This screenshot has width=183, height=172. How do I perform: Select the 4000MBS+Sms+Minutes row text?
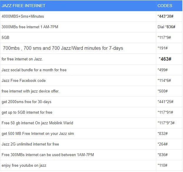pos(23,16)
